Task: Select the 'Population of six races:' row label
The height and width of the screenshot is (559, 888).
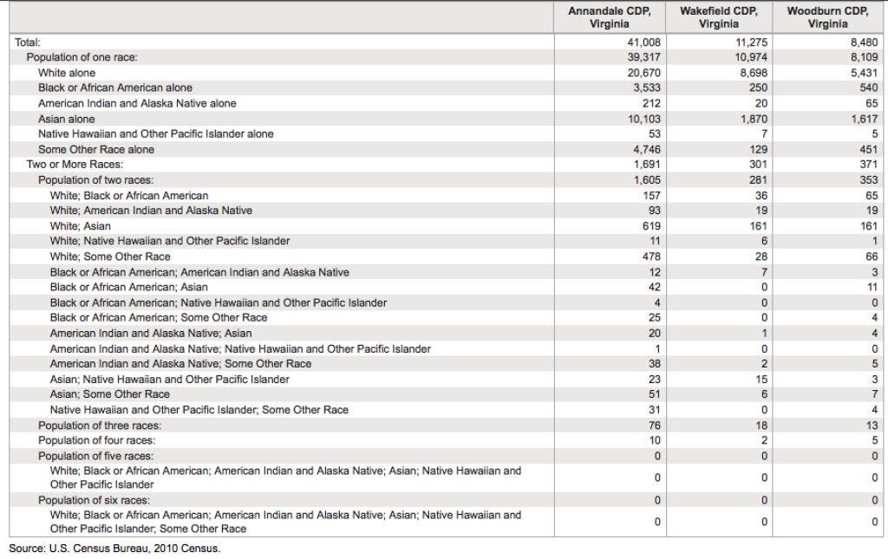Action: click(95, 500)
